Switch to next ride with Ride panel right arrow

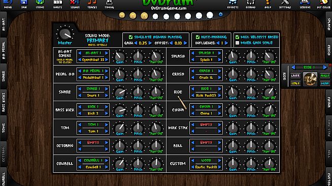[x=325, y=68]
